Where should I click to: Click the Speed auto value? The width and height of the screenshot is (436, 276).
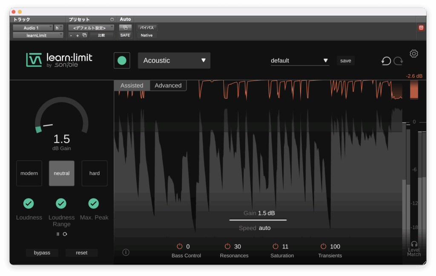(x=264, y=228)
